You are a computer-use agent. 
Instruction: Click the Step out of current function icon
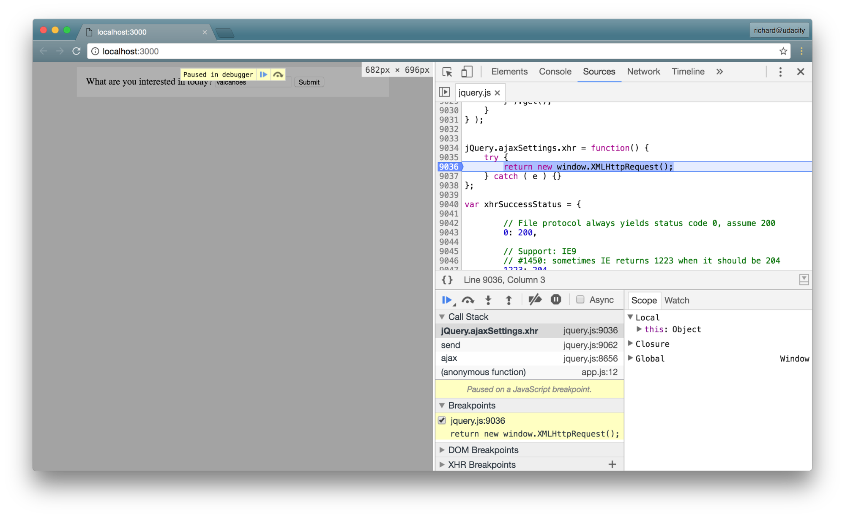[x=509, y=301]
